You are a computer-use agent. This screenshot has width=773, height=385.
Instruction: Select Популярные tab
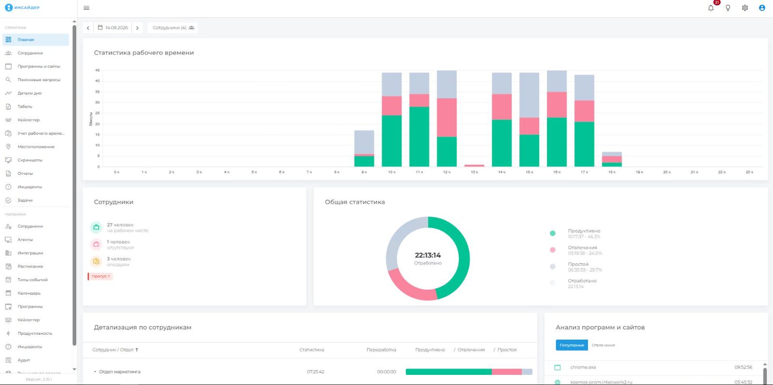572,345
